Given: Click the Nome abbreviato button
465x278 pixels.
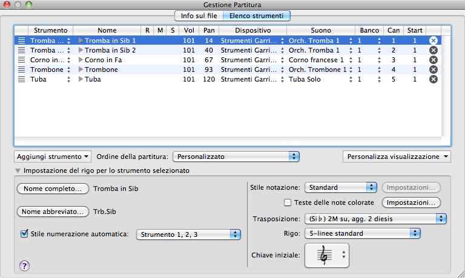Looking at the screenshot, I should [54, 212].
